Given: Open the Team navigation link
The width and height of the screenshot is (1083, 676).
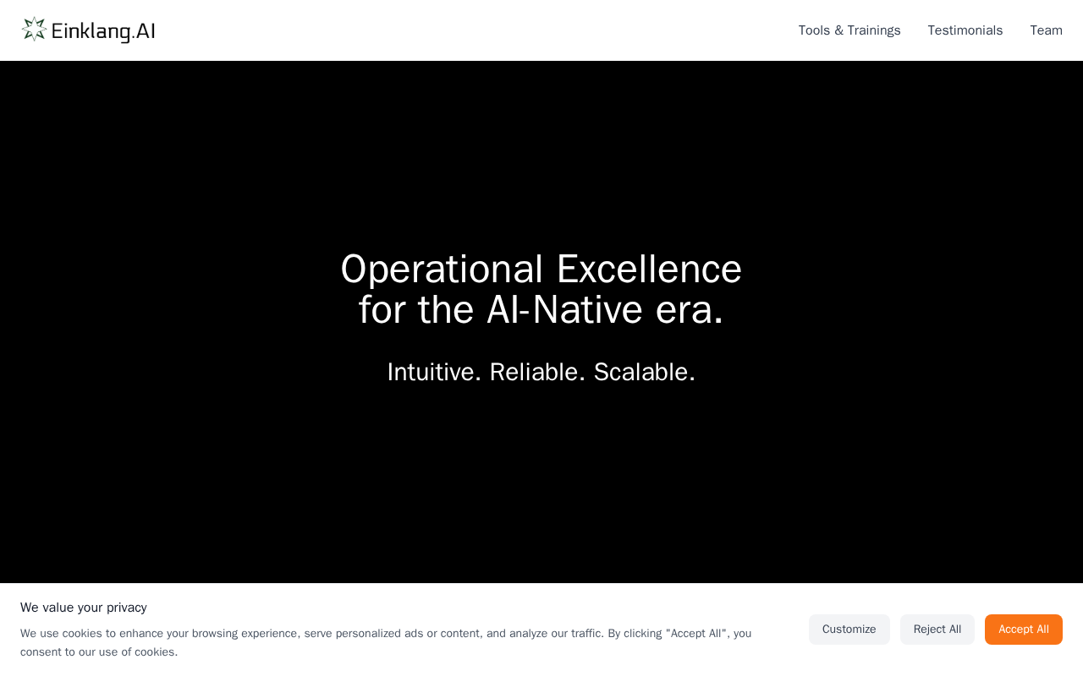Looking at the screenshot, I should tap(1046, 30).
